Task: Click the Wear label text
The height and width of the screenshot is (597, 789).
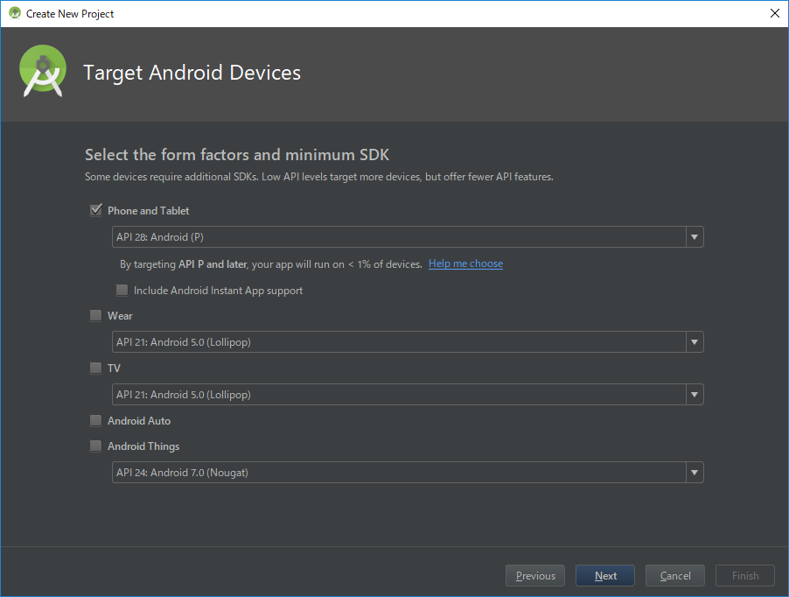Action: coord(120,316)
